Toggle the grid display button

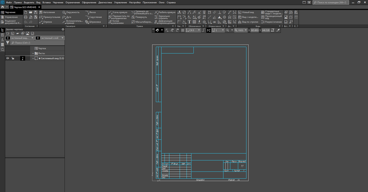[x=183, y=30]
